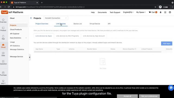Open the Purchase sidebar icon
Viewport: 174px width, 98px height.
3,74
